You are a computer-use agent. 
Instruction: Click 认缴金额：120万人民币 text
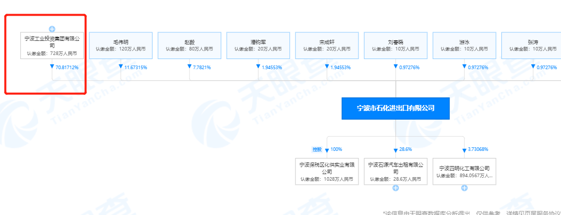point(121,49)
